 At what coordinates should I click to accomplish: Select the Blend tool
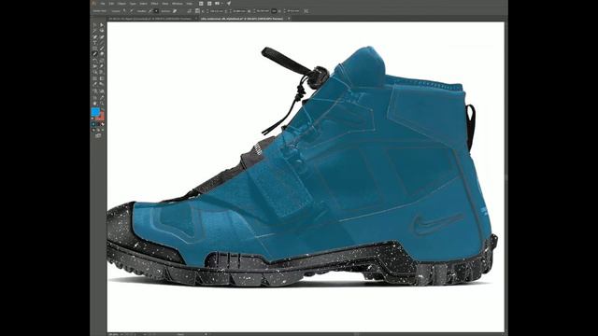[x=102, y=84]
